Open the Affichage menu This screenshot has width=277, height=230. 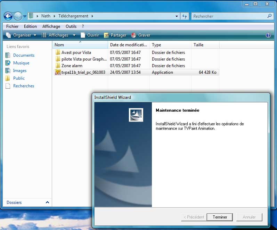(51, 26)
